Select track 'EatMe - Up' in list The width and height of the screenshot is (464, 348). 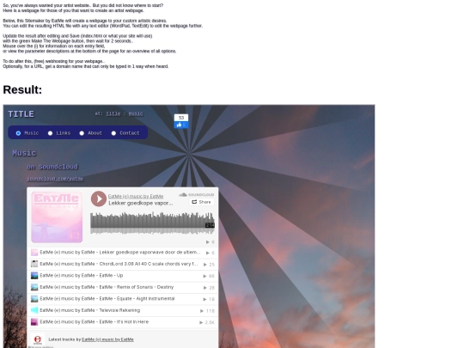tap(123, 276)
